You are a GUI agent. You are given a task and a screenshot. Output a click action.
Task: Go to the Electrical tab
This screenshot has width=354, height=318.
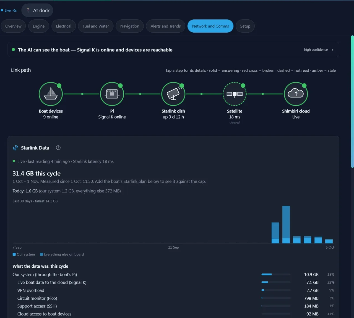pos(64,26)
